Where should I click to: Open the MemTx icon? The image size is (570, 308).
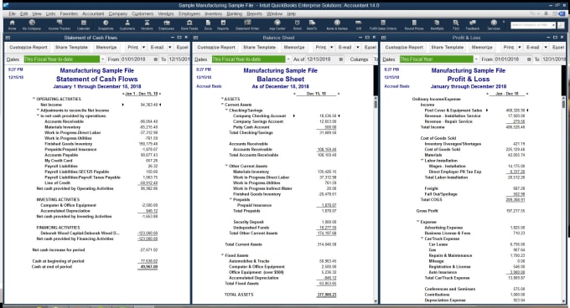pos(312,24)
